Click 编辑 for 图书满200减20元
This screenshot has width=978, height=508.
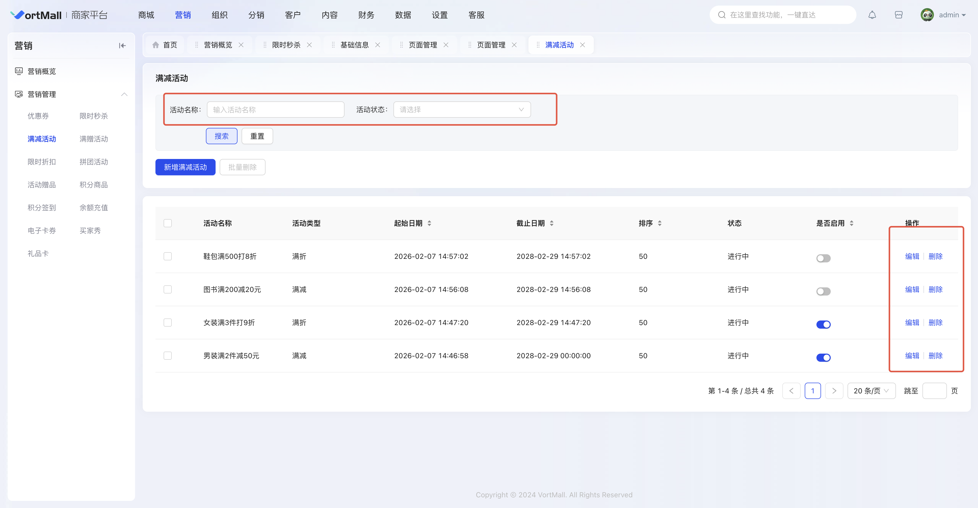[912, 289]
